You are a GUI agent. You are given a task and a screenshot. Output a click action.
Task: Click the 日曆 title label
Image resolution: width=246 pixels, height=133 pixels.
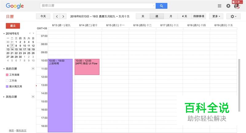pyautogui.click(x=10, y=17)
